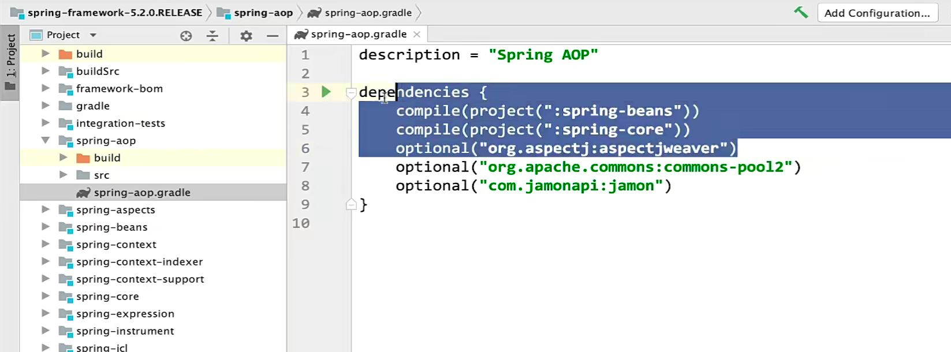Screen dimensions: 951x352
Task: Click spring-aop in the breadcrumb bar
Action: pos(263,13)
